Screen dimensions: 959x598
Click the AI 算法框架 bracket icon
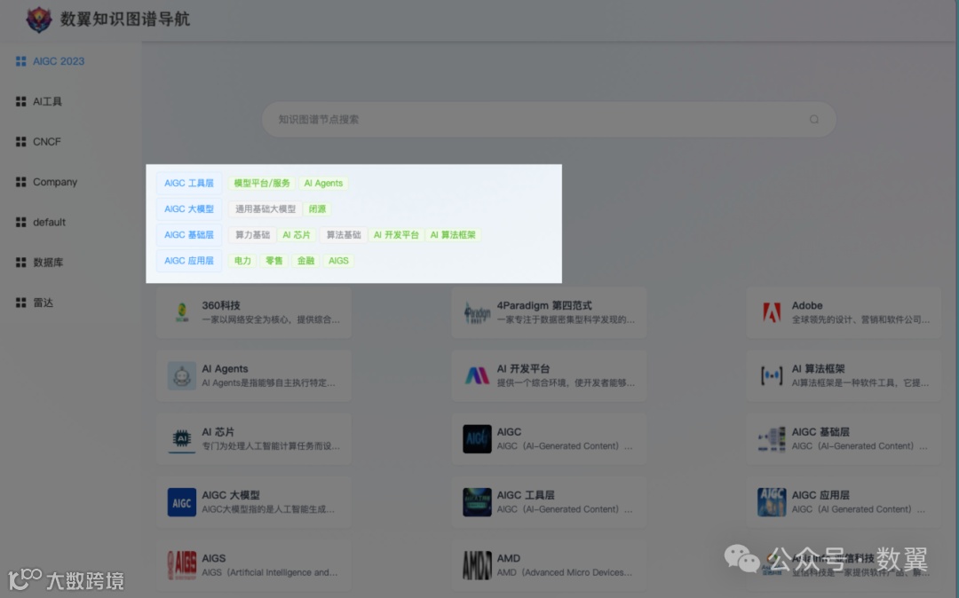pos(772,375)
